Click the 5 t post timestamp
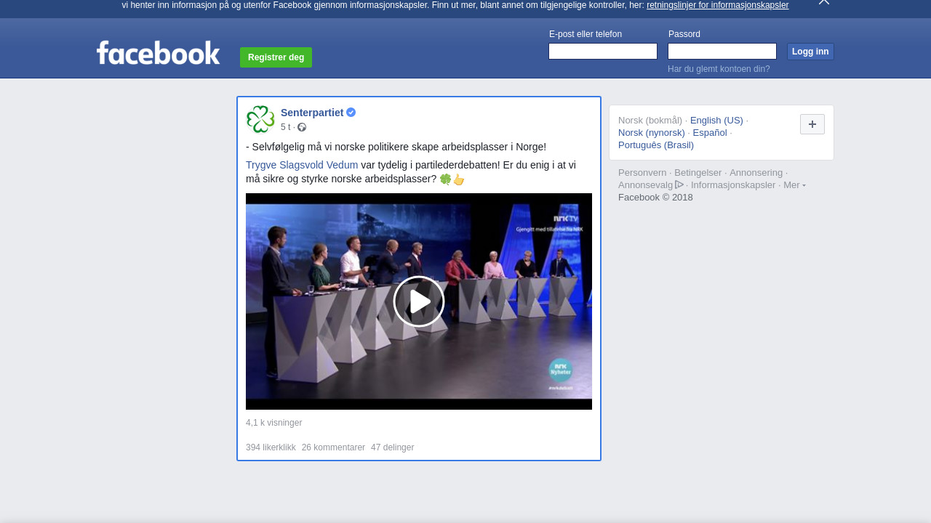The width and height of the screenshot is (931, 523). pos(285,127)
